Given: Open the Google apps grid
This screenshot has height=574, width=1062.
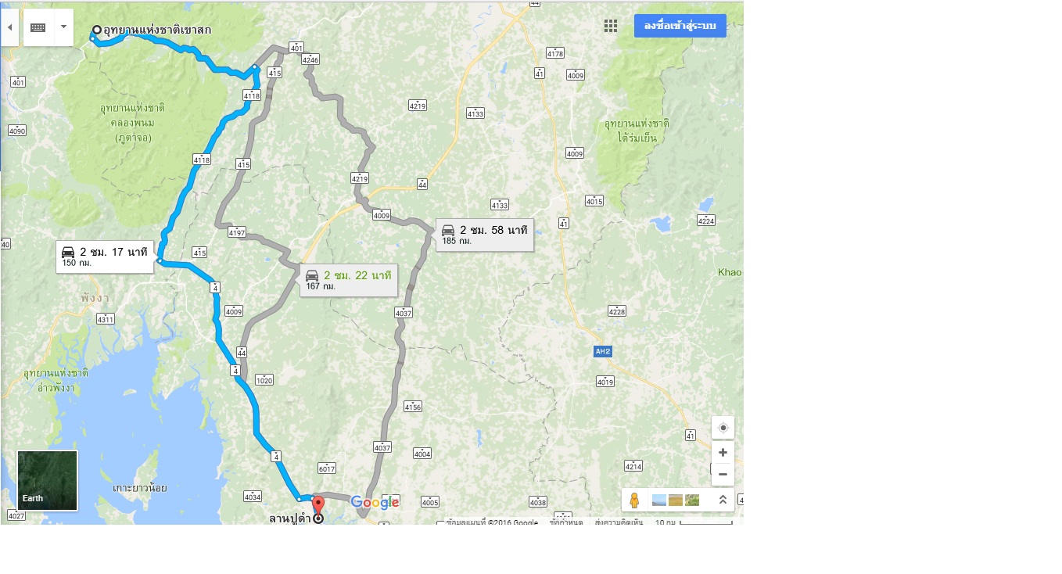Looking at the screenshot, I should pyautogui.click(x=611, y=26).
